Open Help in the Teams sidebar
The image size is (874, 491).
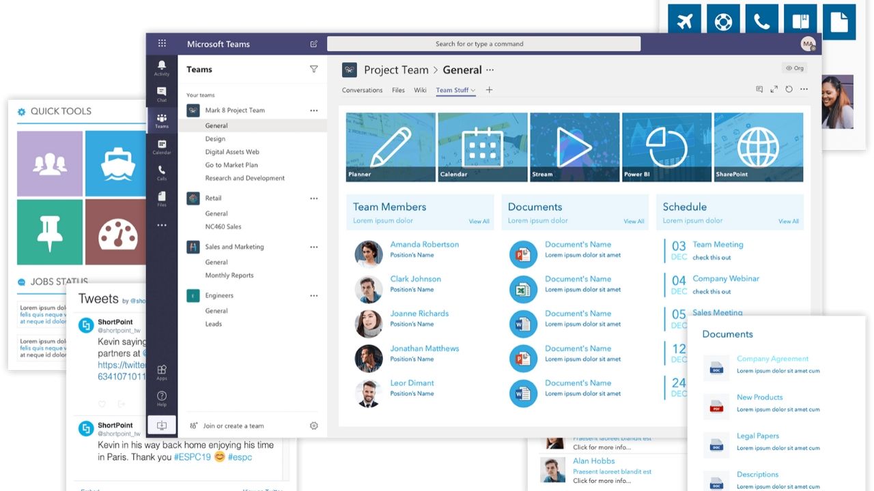[162, 398]
